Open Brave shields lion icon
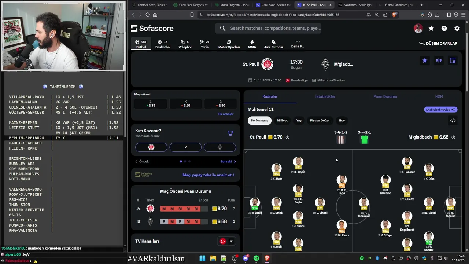The image size is (469, 264). click(394, 15)
